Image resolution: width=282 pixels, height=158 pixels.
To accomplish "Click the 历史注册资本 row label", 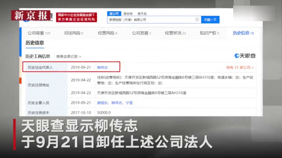I will click(38, 113).
